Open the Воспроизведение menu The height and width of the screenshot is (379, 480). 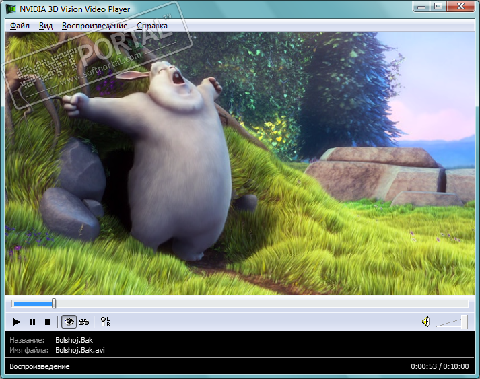(x=95, y=26)
